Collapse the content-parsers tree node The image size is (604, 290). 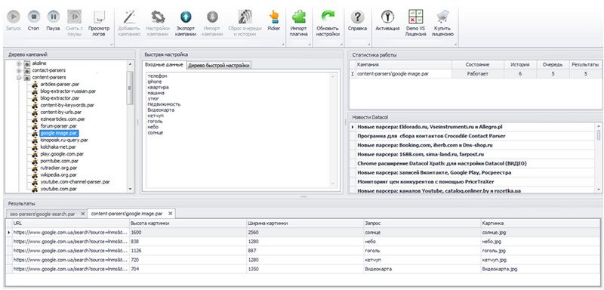(19, 78)
